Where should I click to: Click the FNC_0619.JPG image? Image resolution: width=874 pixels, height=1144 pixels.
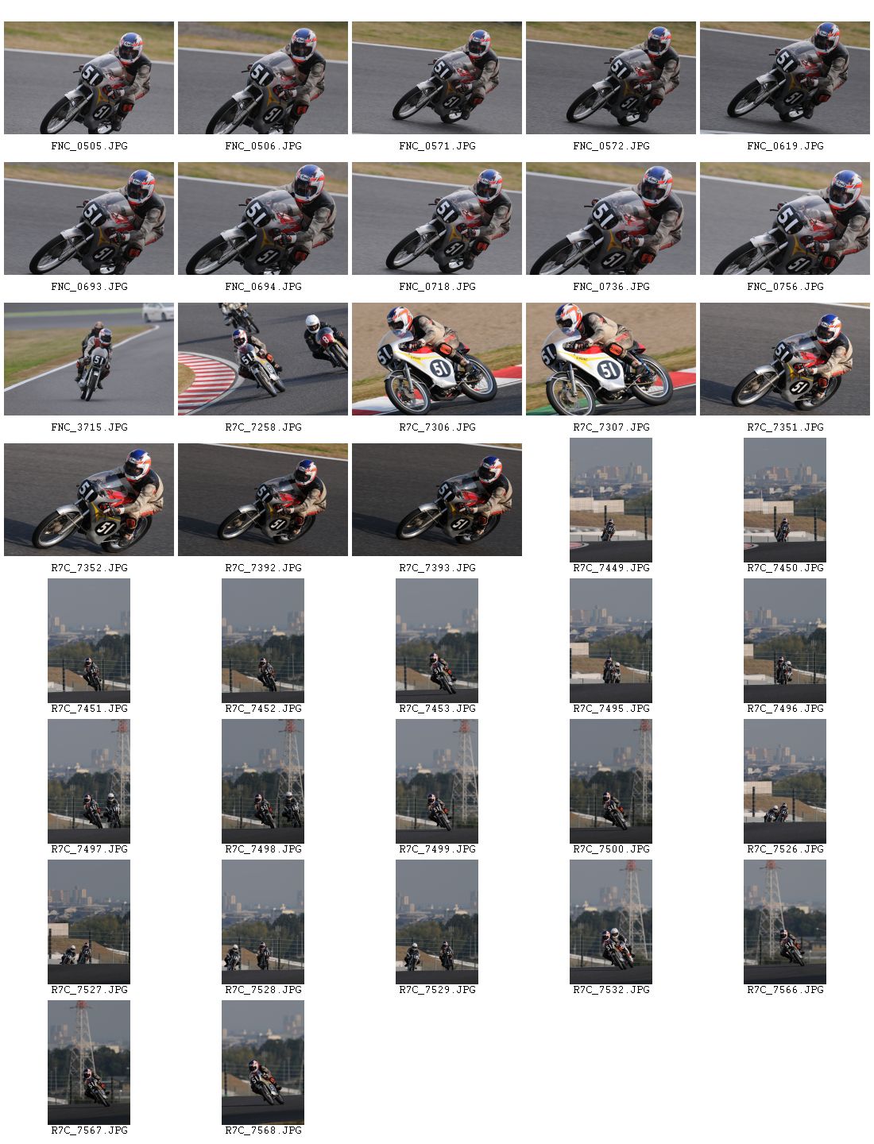pyautogui.click(x=785, y=78)
